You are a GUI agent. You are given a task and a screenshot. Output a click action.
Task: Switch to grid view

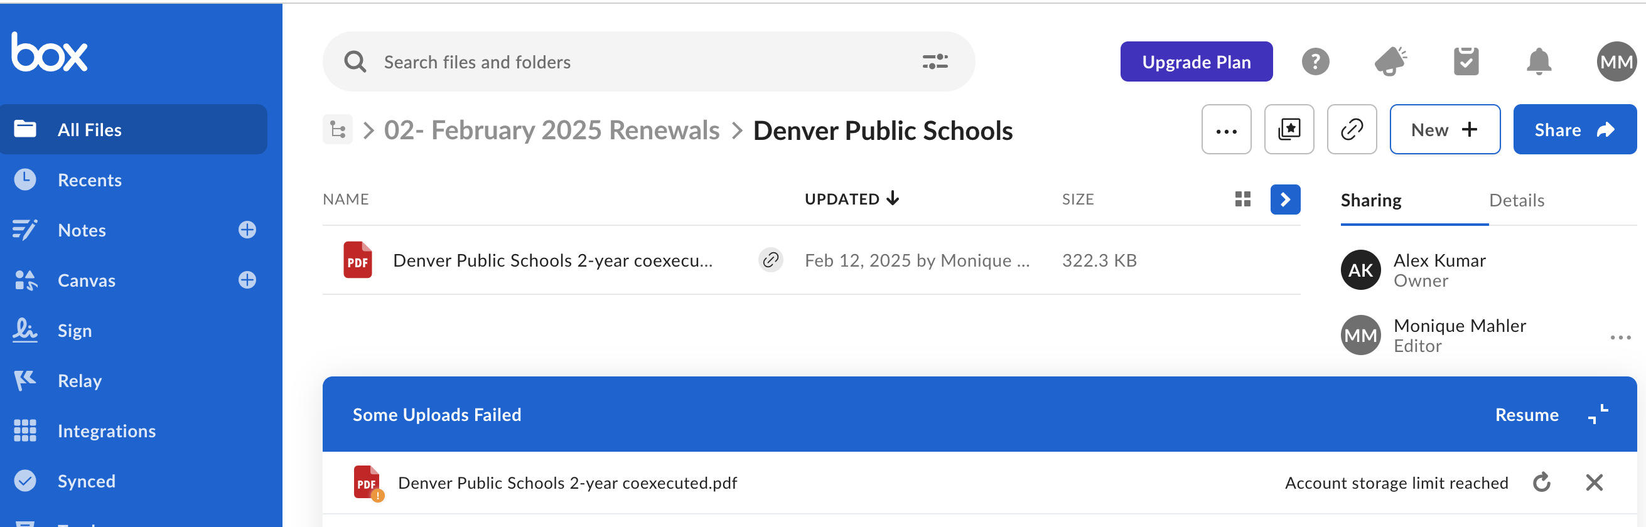(1243, 200)
